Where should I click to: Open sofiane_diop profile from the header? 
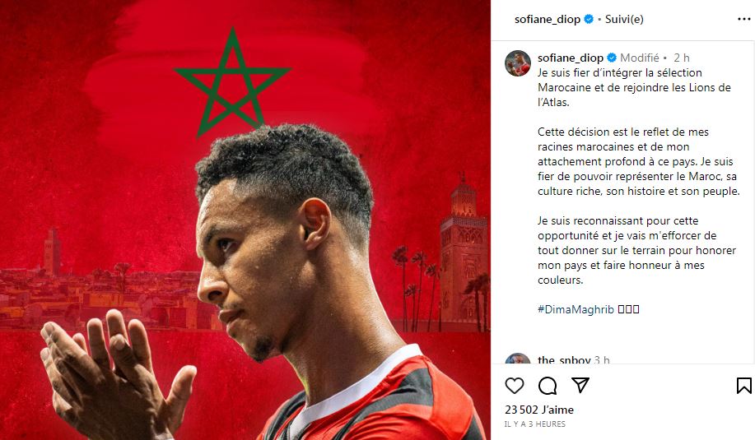(547, 19)
